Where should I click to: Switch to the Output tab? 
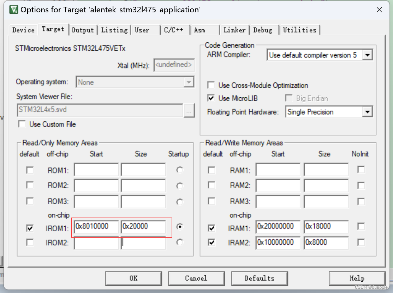click(x=83, y=30)
